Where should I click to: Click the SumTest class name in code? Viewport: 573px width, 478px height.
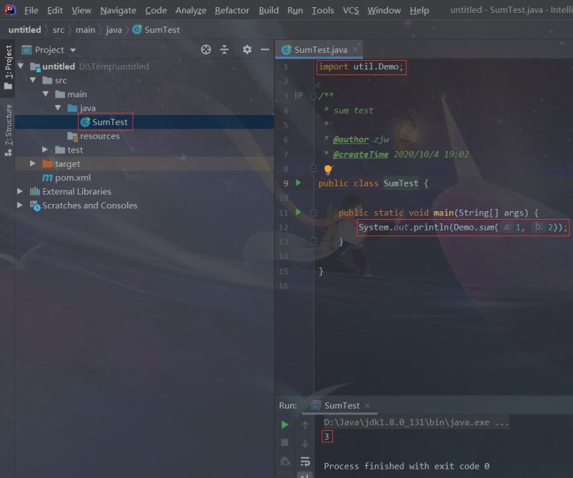point(400,183)
